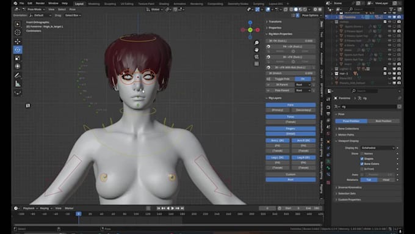Image resolution: width=415 pixels, height=234 pixels.
Task: Select the Measure ruler tool
Action: point(18,84)
